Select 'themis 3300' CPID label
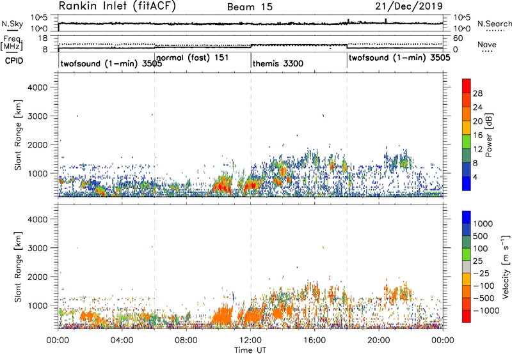The image size is (512, 354). (278, 63)
